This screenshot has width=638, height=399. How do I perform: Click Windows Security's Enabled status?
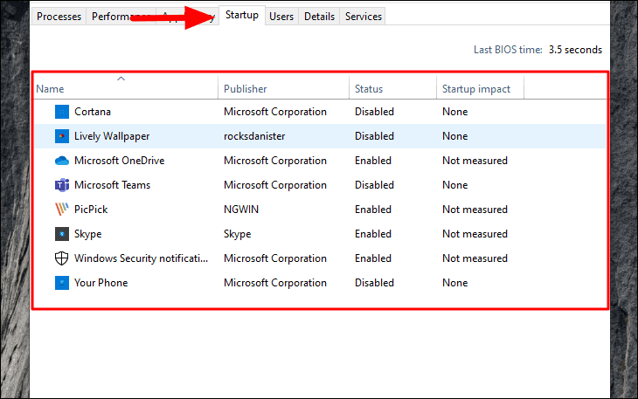(373, 258)
